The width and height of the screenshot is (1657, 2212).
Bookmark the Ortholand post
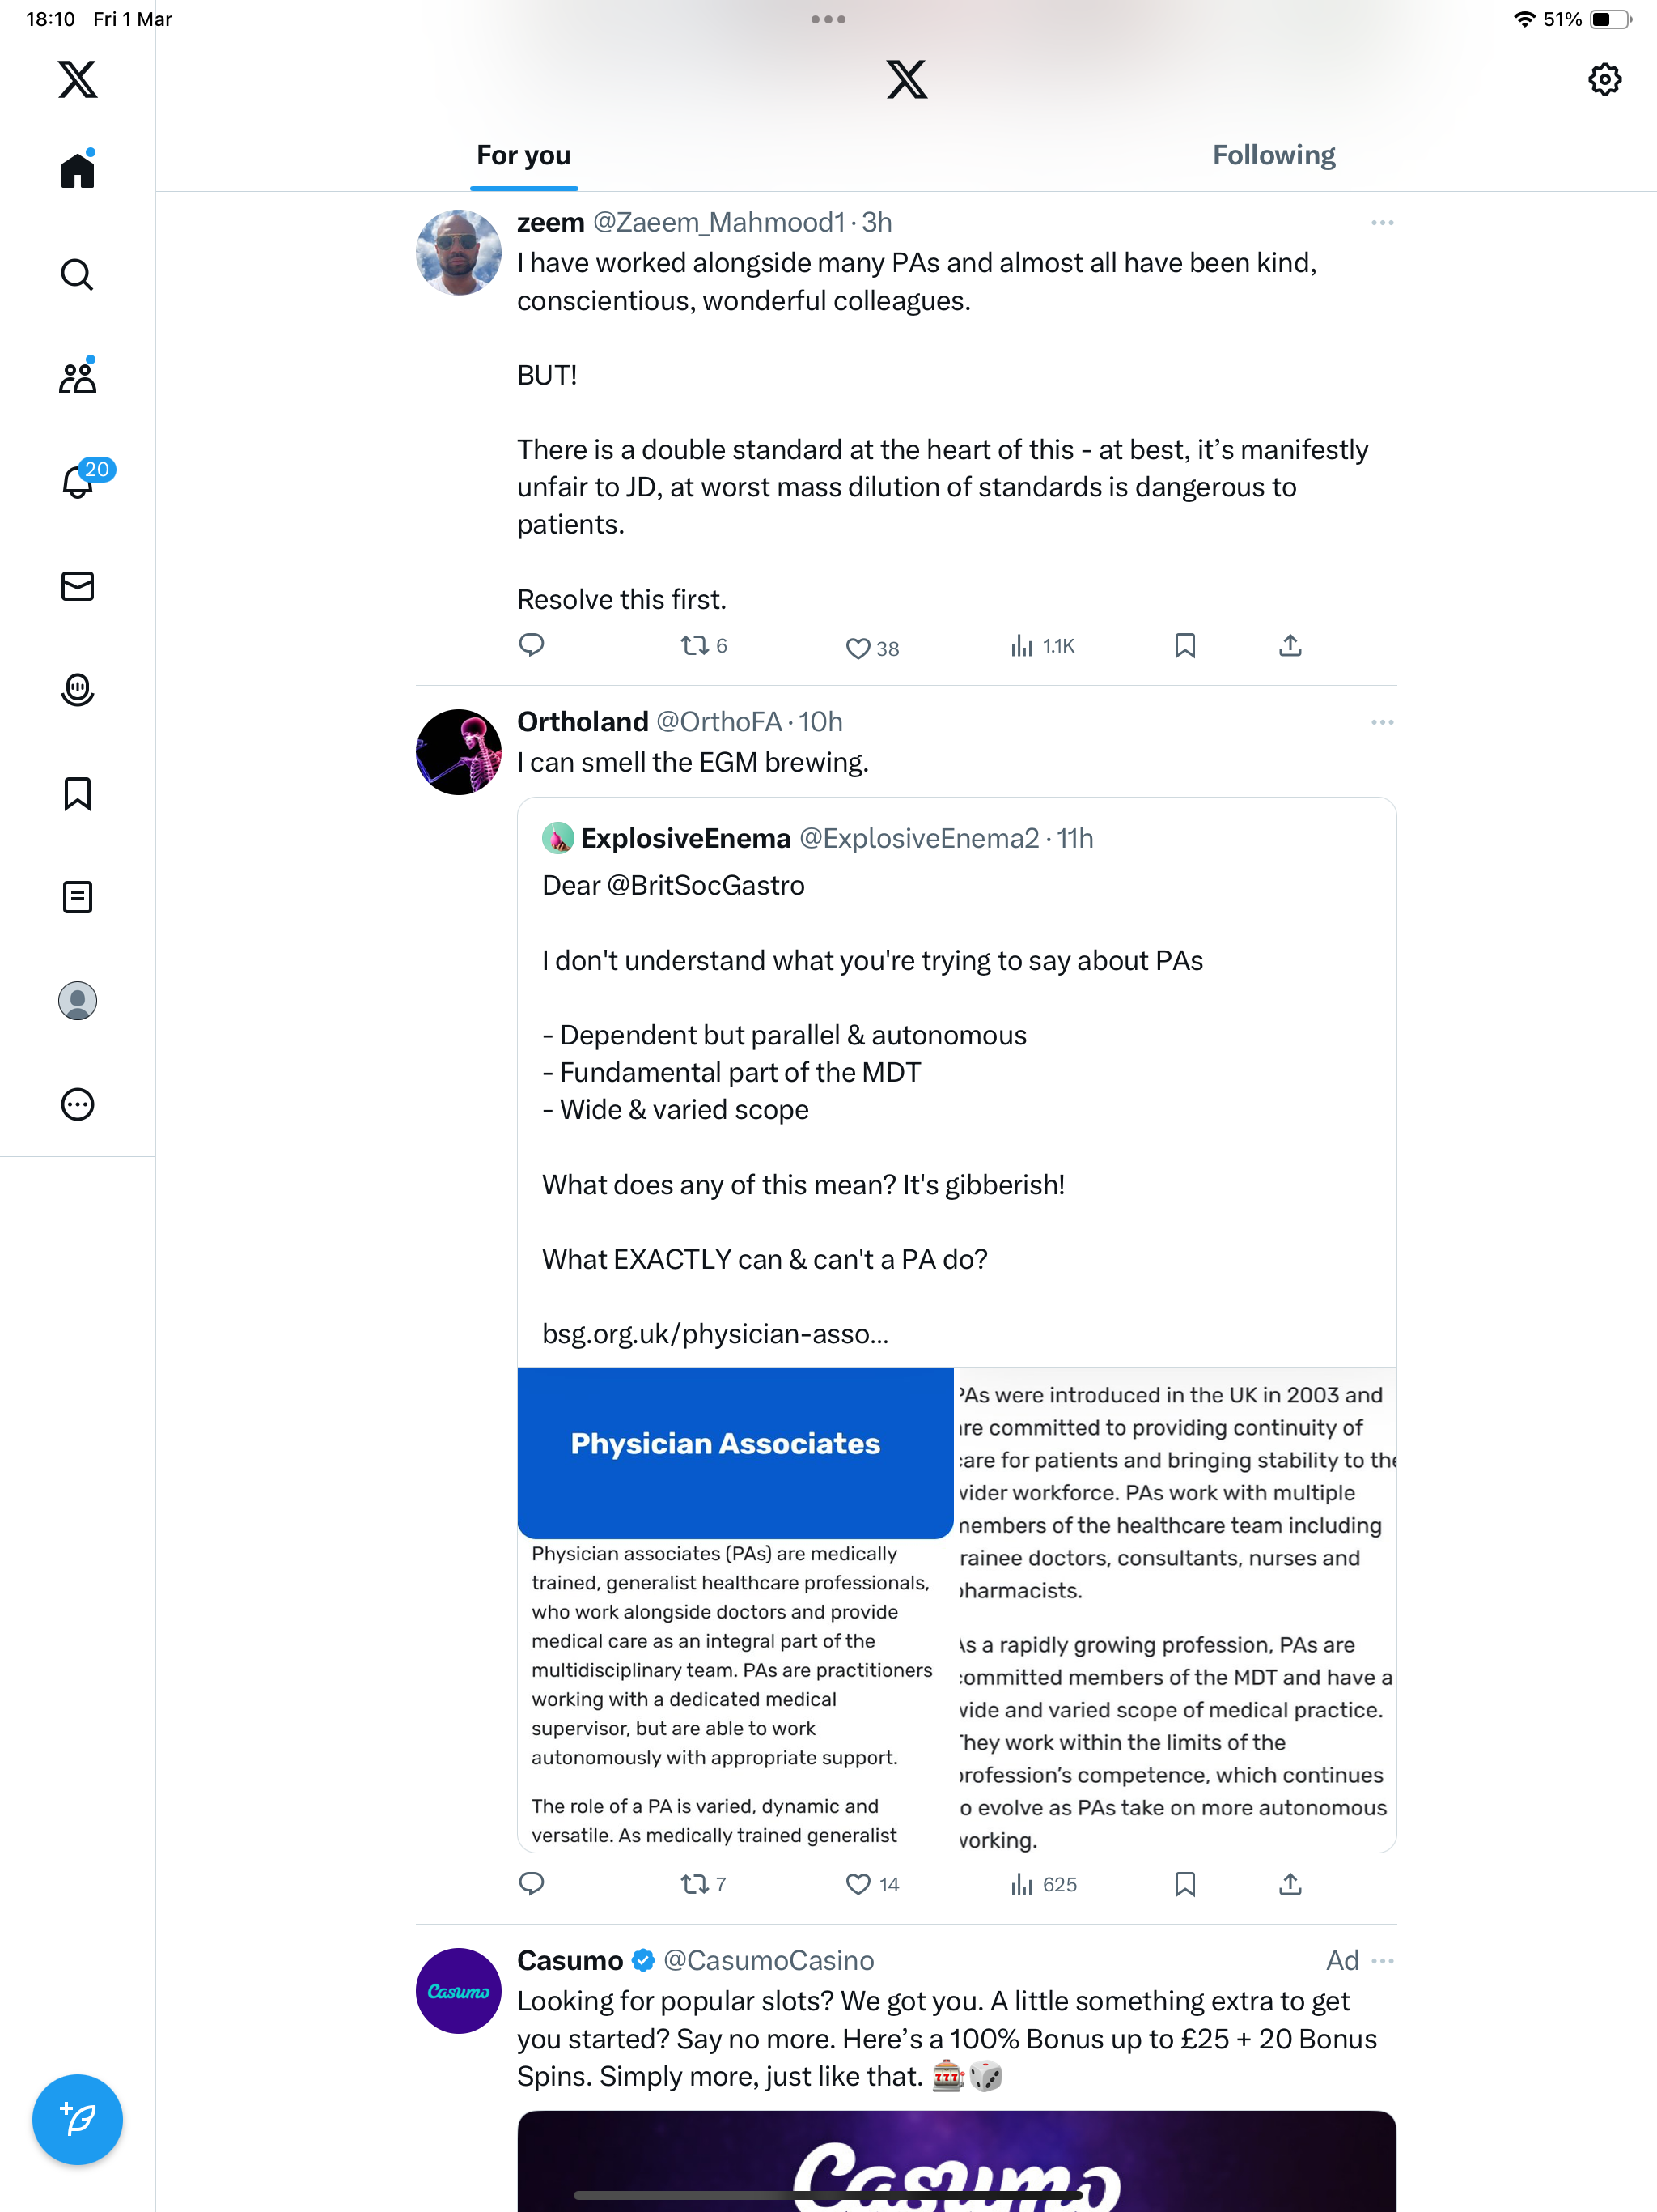pyautogui.click(x=1184, y=1884)
